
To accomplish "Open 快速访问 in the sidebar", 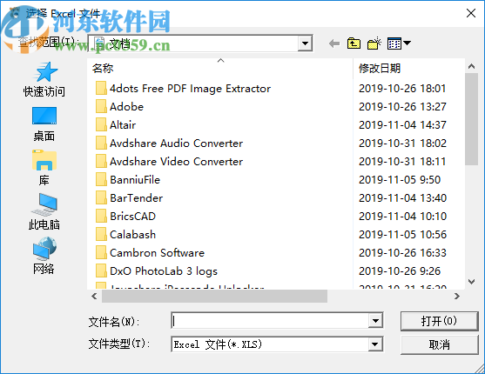I will coord(44,79).
